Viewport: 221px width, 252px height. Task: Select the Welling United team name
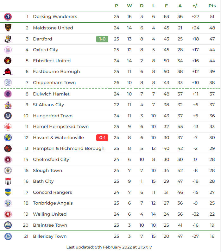pyautogui.click(x=50, y=214)
